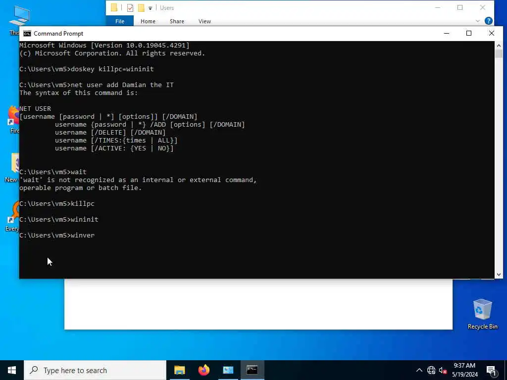Select the Recycle Bin desktop icon
The width and height of the screenshot is (507, 380).
pyautogui.click(x=482, y=314)
